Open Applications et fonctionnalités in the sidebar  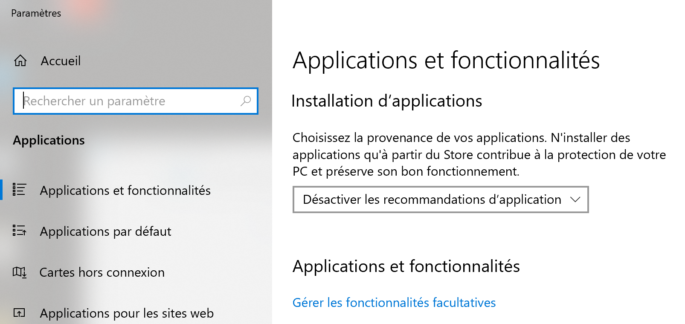(125, 190)
